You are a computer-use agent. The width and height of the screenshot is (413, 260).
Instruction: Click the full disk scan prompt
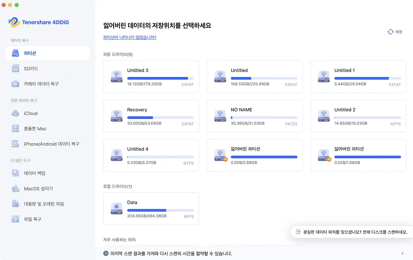click(x=352, y=232)
